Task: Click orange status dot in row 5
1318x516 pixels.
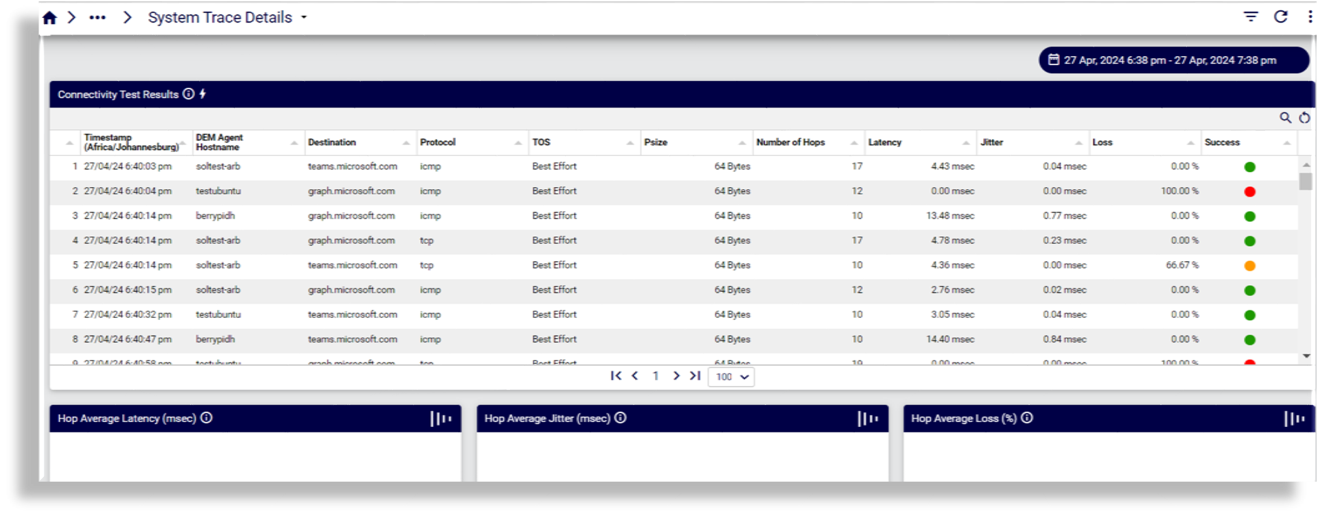Action: point(1250,266)
